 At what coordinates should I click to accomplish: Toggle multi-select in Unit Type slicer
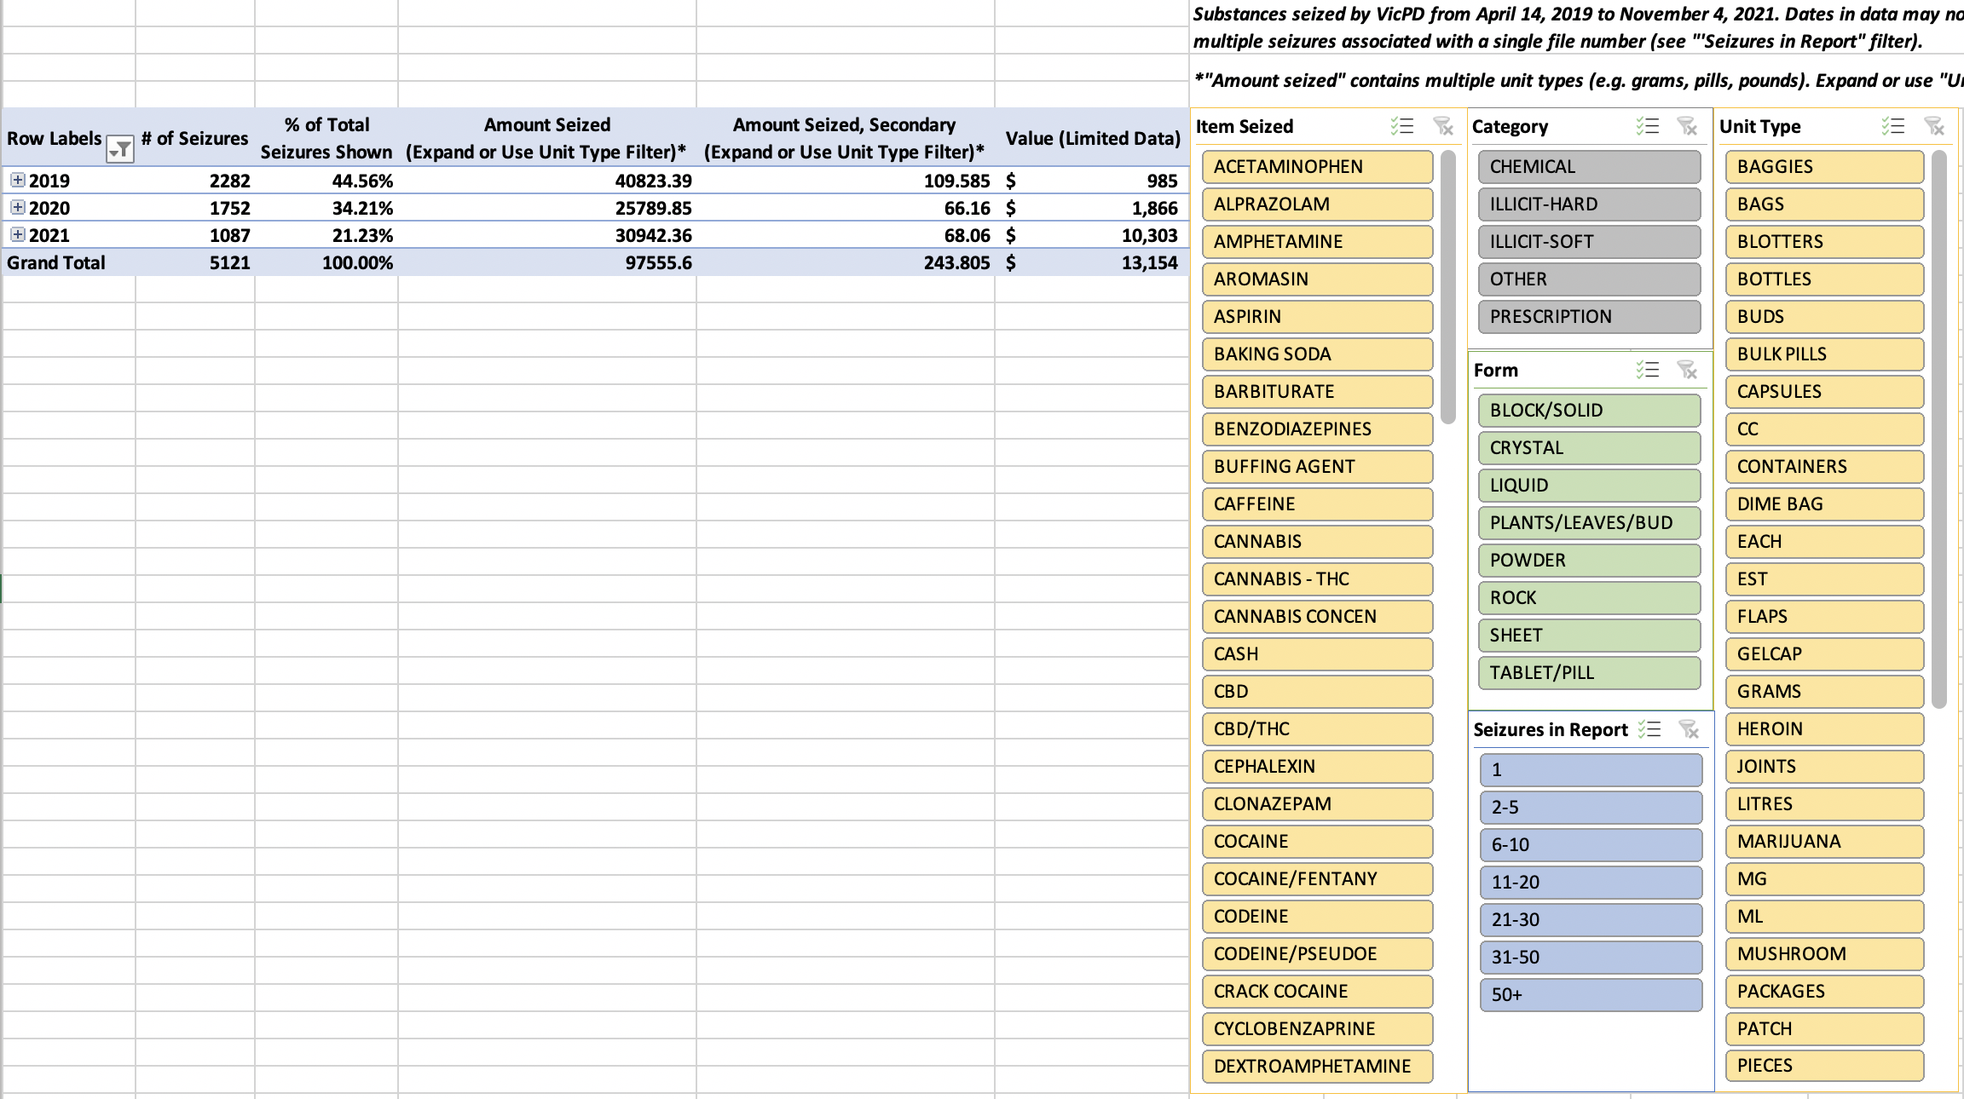click(x=1892, y=126)
